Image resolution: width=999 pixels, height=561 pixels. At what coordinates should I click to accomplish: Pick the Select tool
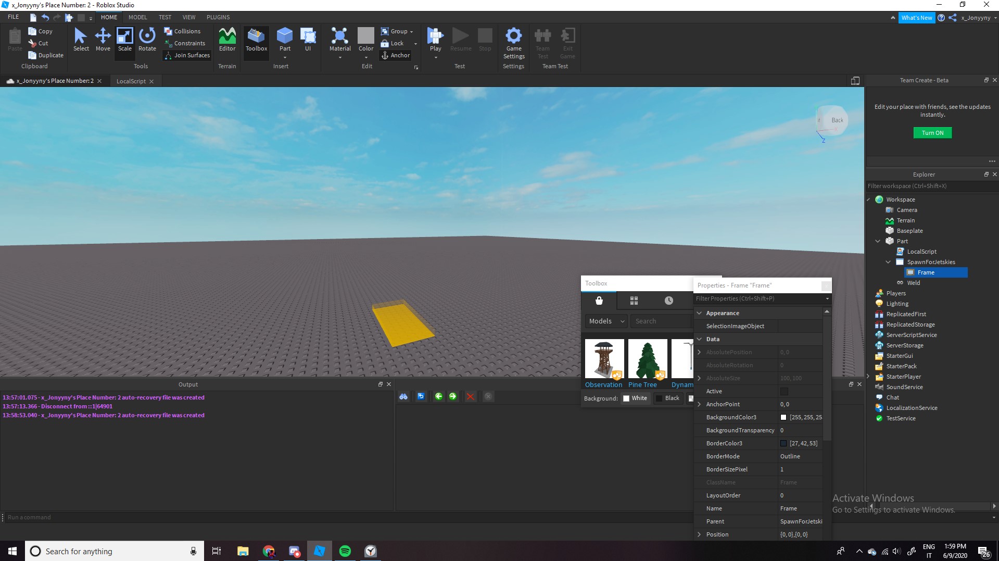click(81, 40)
